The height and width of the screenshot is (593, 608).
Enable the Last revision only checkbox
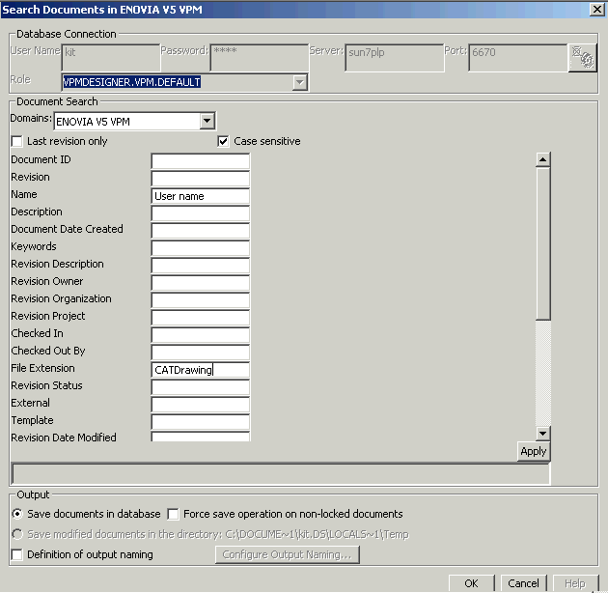[x=17, y=141]
